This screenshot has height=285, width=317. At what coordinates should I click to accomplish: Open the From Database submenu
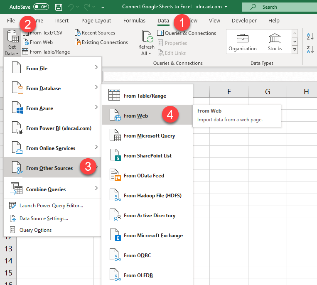click(x=53, y=88)
